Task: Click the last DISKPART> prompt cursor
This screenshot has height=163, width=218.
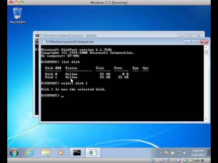Action: click(63, 96)
